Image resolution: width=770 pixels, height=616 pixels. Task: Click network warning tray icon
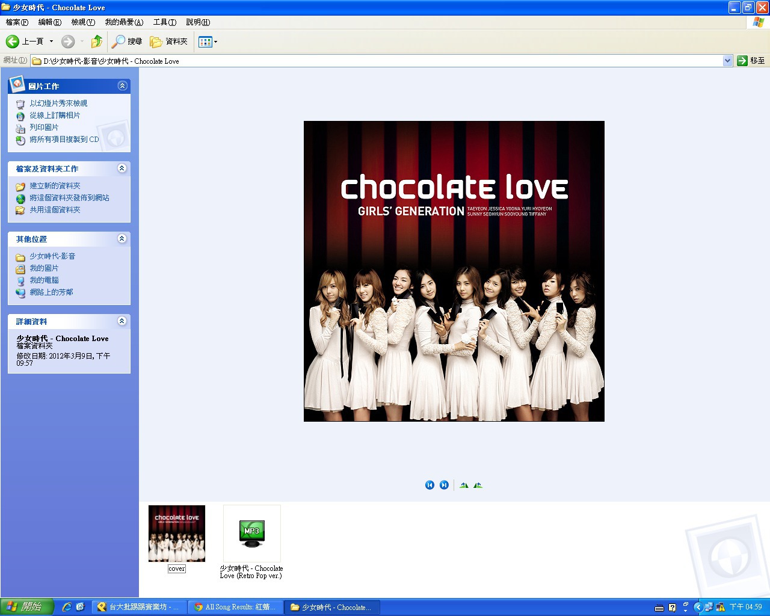click(x=720, y=607)
